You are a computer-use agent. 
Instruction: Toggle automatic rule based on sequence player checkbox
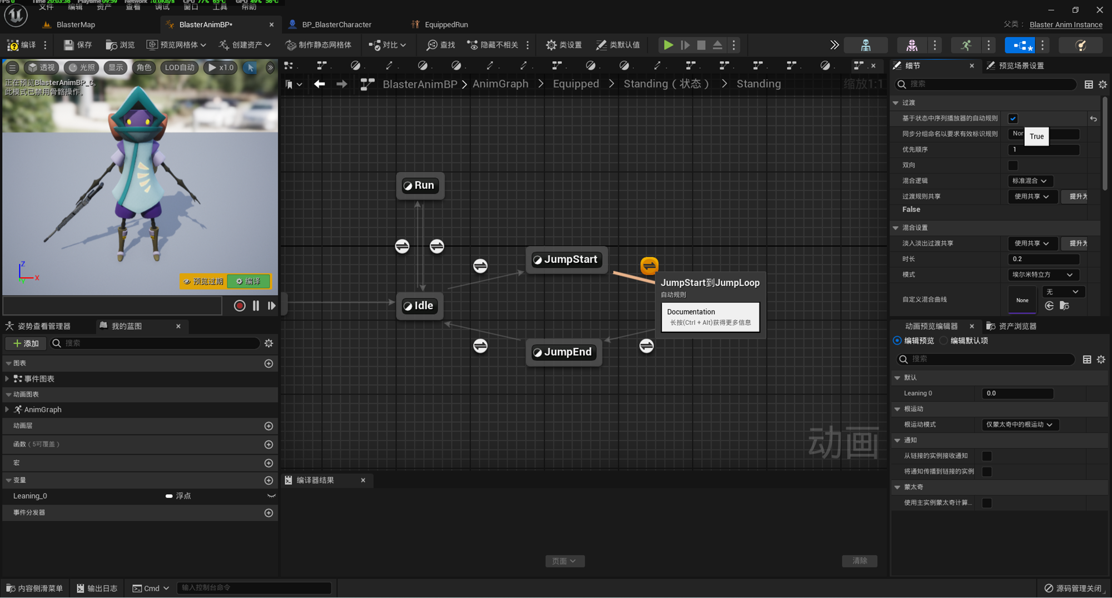click(1013, 118)
